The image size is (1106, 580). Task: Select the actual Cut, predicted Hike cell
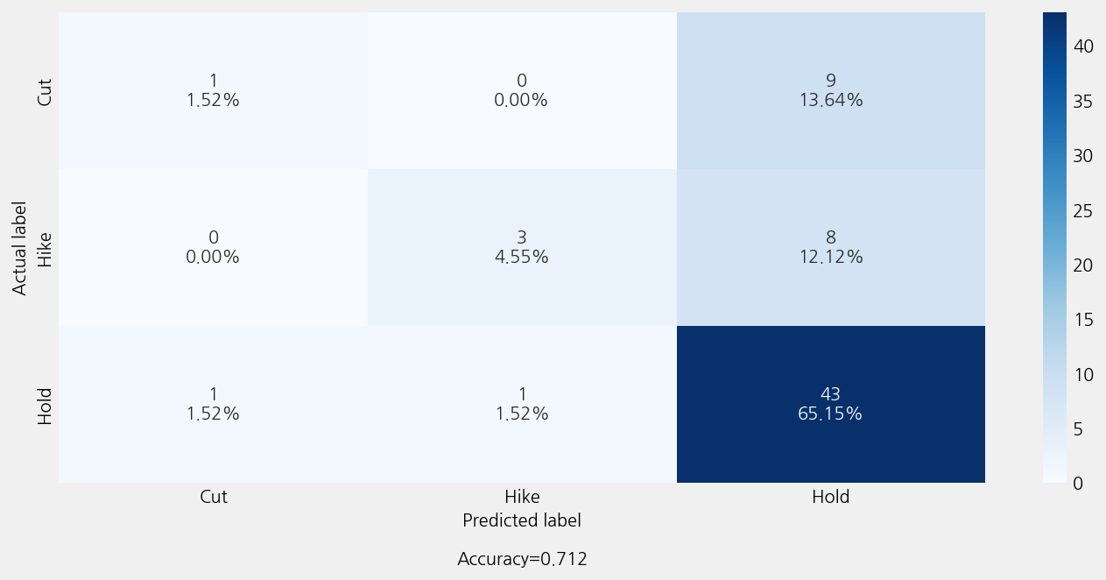(x=521, y=90)
